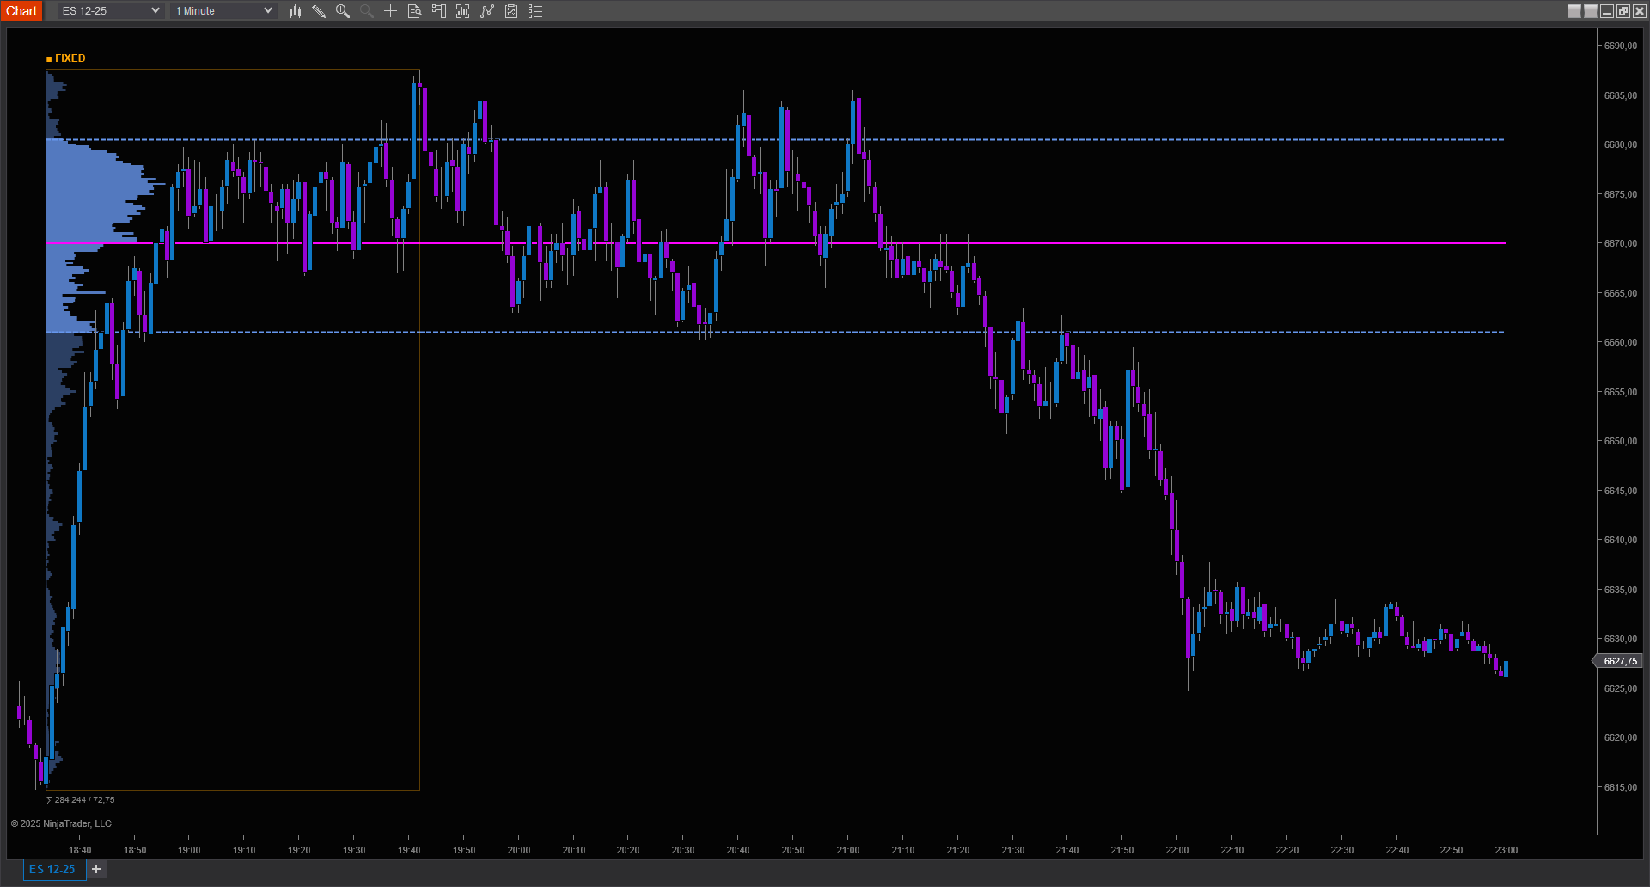Add a new chart tab with plus button
This screenshot has width=1650, height=887.
point(96,869)
